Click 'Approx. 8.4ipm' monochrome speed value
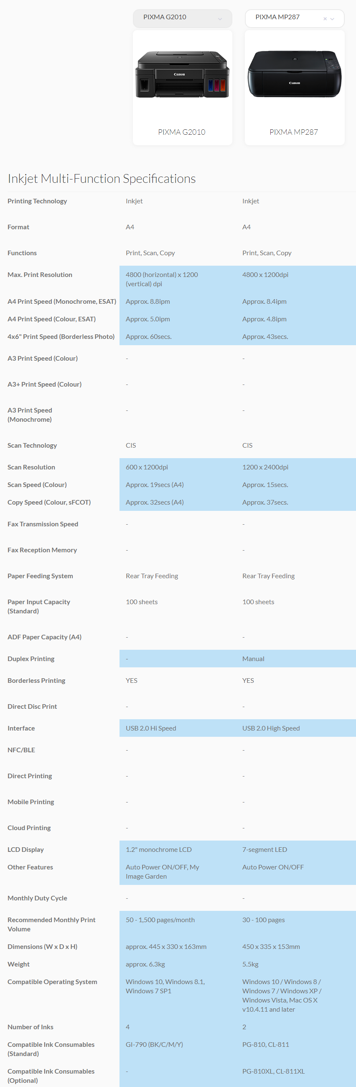 coord(264,302)
